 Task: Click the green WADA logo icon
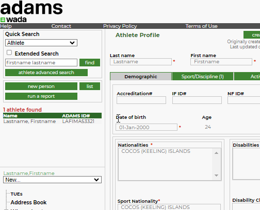pos(3,20)
